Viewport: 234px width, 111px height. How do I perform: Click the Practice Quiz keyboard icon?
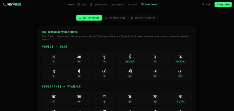coord(106,18)
